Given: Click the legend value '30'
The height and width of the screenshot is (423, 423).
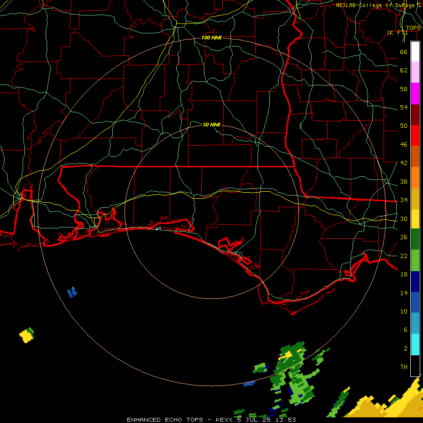Looking at the screenshot, I should tap(404, 219).
